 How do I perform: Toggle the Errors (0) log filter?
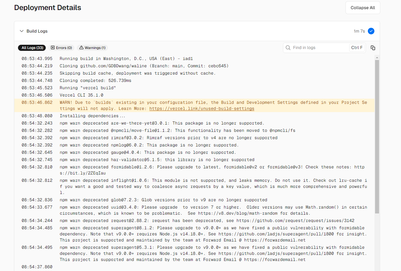(61, 48)
